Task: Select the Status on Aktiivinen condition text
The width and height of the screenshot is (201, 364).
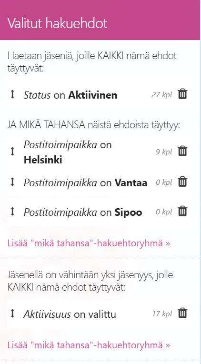Action: (x=70, y=95)
